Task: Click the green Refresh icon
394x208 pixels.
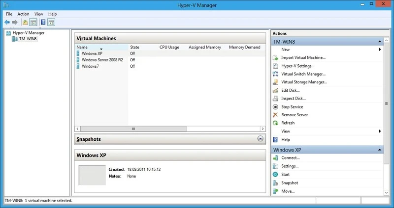Action: pyautogui.click(x=275, y=123)
